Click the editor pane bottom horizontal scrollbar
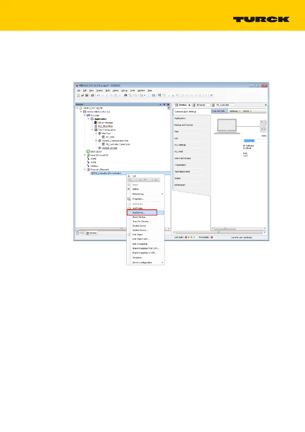Screen dimensions: 305x432 pos(219,232)
